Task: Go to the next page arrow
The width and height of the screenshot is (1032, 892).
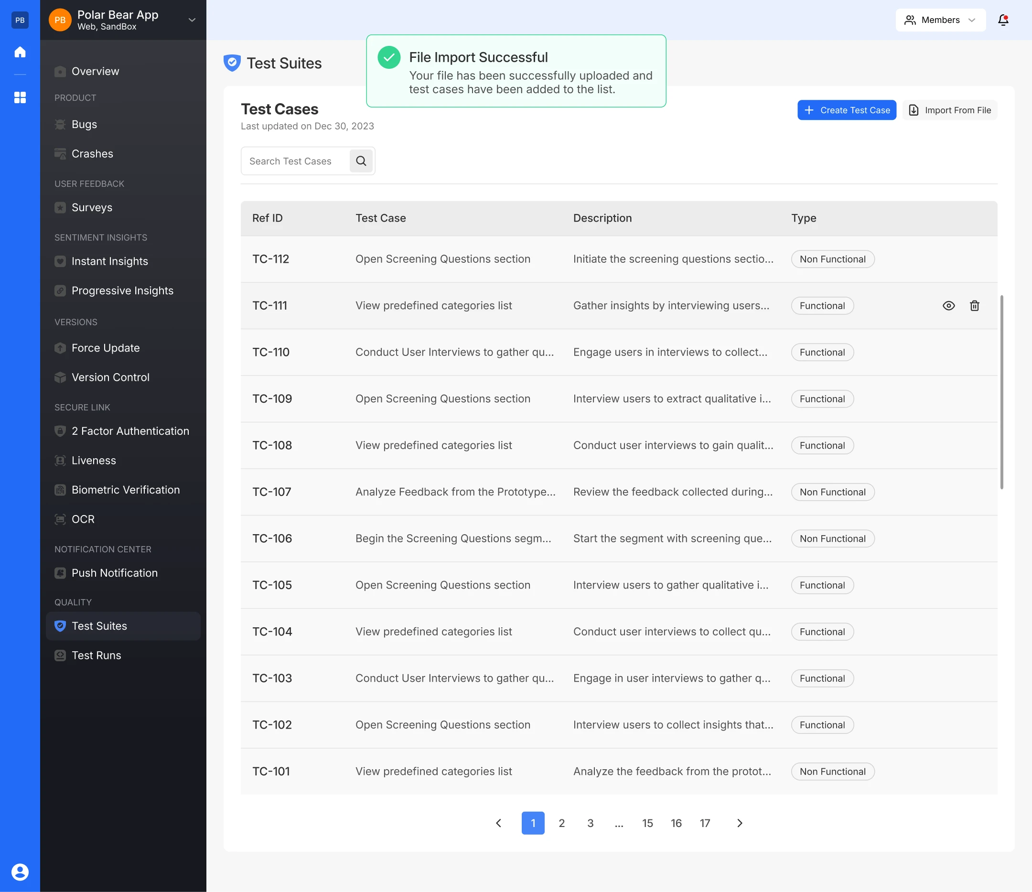Action: [740, 823]
